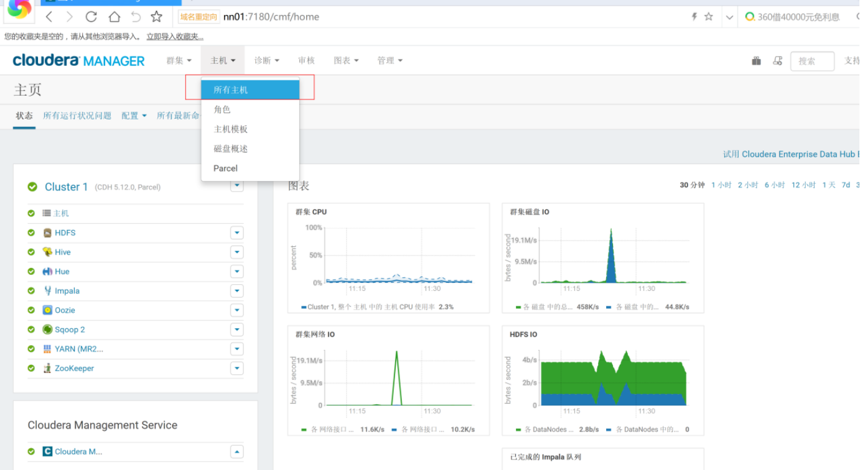This screenshot has height=470, width=860.
Task: Choose 主机模板 in the dropdown
Action: point(250,129)
